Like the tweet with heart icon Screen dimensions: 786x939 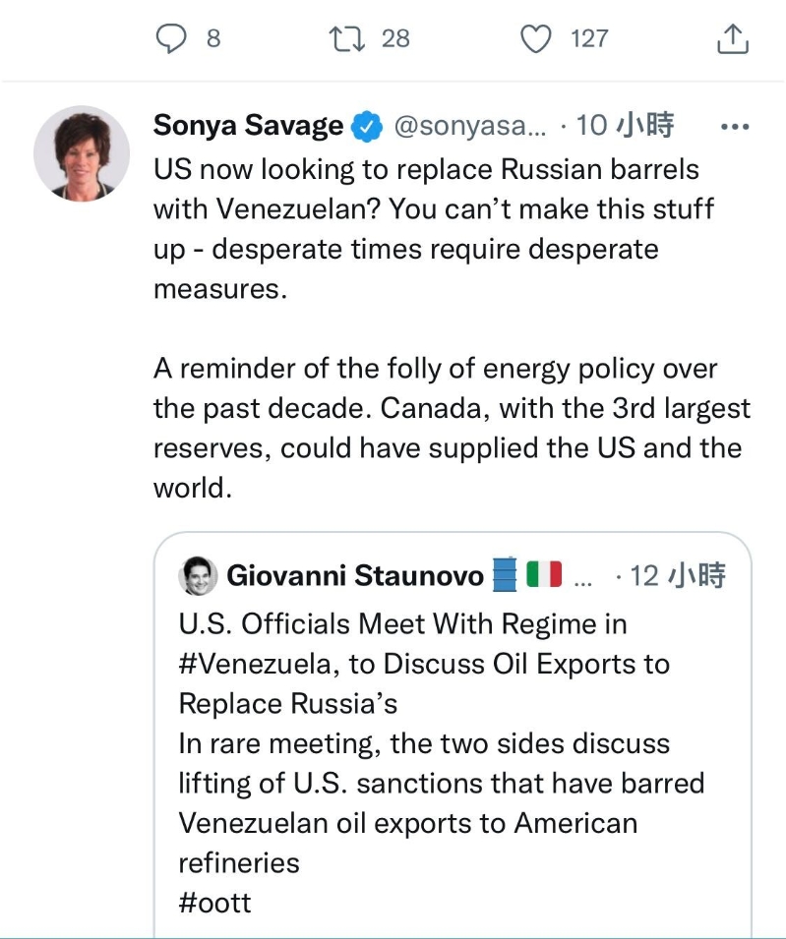[x=535, y=38]
